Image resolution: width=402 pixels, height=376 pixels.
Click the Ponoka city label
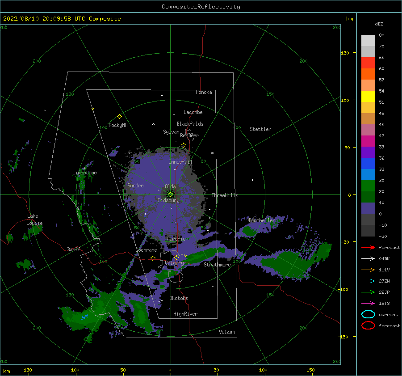(204, 92)
